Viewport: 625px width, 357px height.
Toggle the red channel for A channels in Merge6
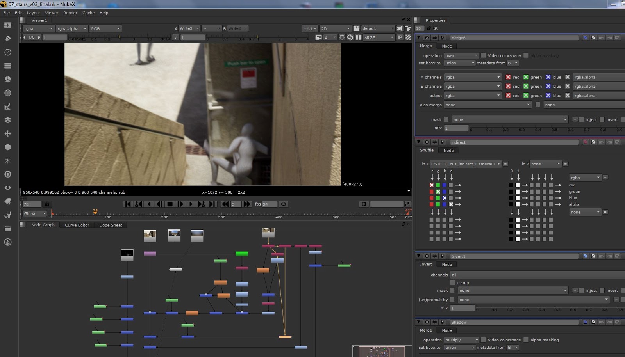(508, 77)
